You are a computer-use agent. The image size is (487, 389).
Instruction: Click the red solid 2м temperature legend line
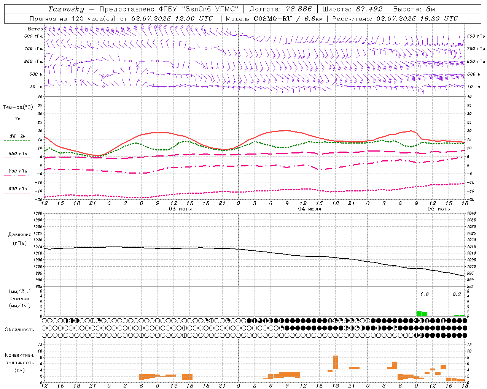[18, 123]
